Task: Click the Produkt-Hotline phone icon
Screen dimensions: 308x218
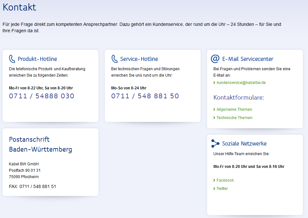Action: 12,59
